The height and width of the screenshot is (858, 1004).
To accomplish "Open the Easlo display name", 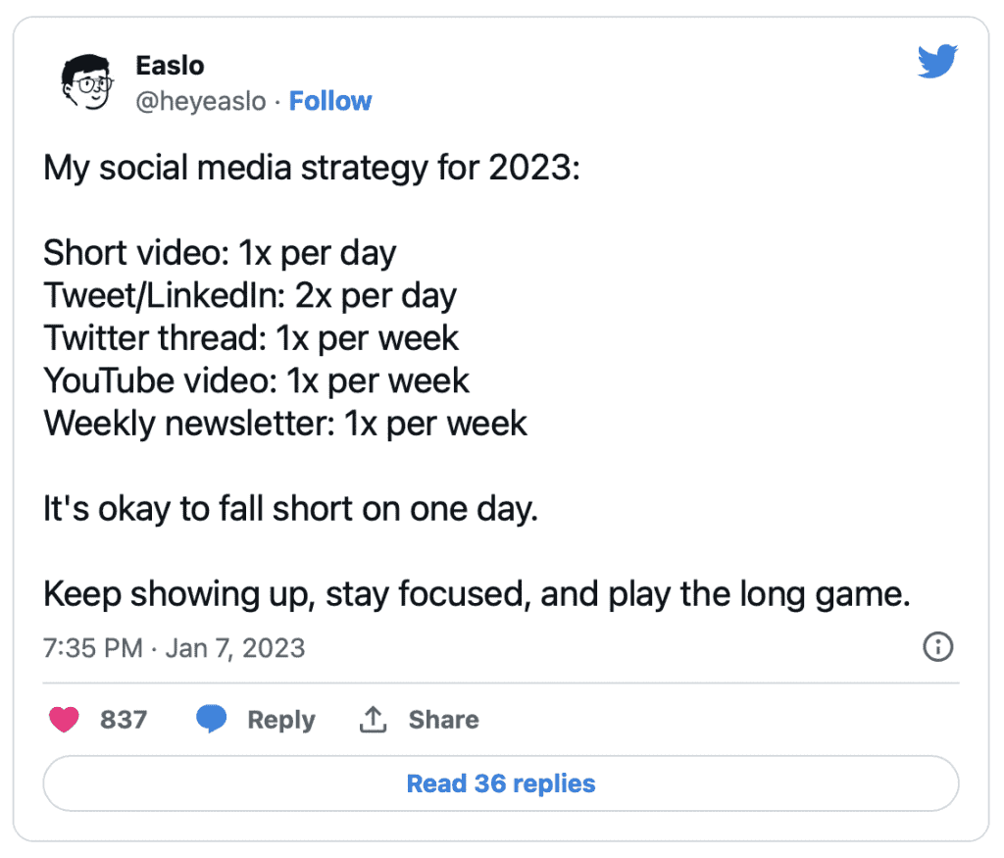I will coord(170,66).
